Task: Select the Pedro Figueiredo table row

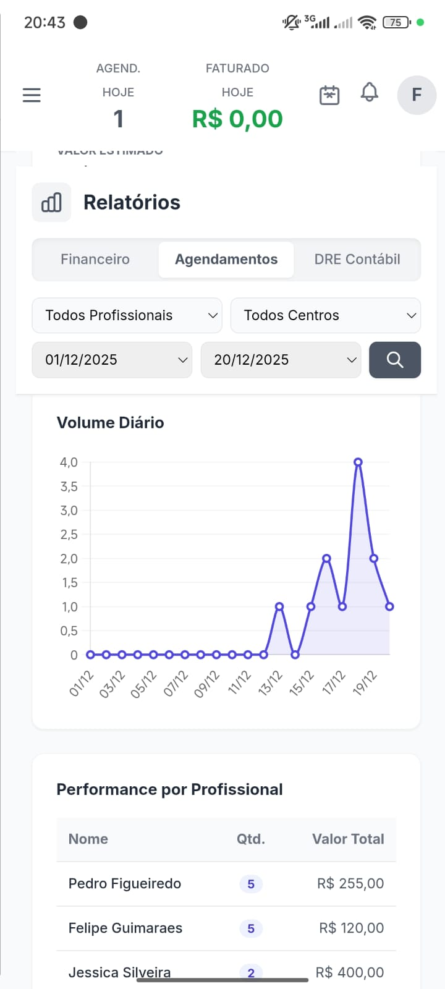Action: click(226, 884)
